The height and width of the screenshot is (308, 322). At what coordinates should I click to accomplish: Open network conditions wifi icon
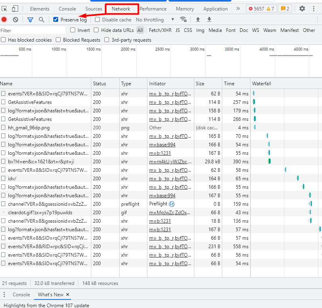pos(183,19)
